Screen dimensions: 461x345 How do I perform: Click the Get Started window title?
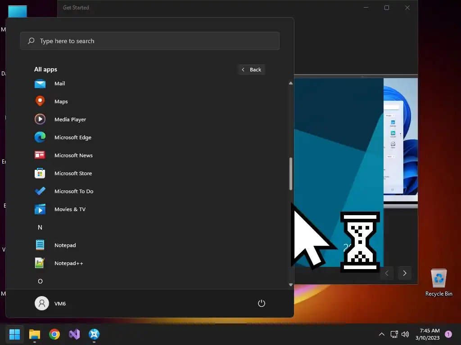[76, 8]
